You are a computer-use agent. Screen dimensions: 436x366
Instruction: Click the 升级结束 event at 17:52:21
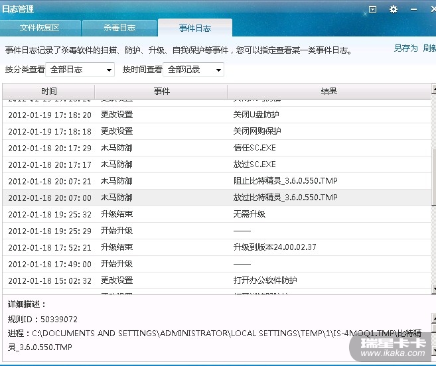pyautogui.click(x=117, y=247)
